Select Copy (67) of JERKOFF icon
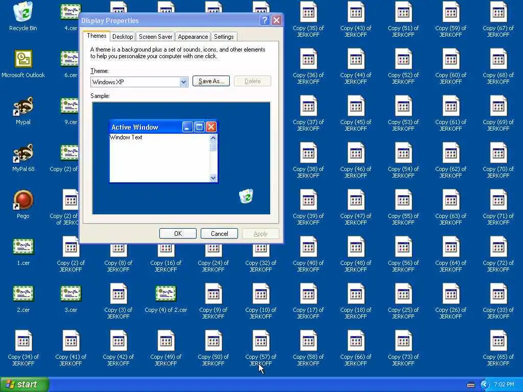Screen dimensions: 523x392 [x=498, y=12]
